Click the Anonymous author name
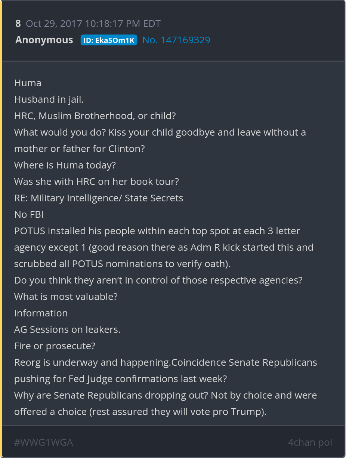The image size is (346, 458). 44,40
